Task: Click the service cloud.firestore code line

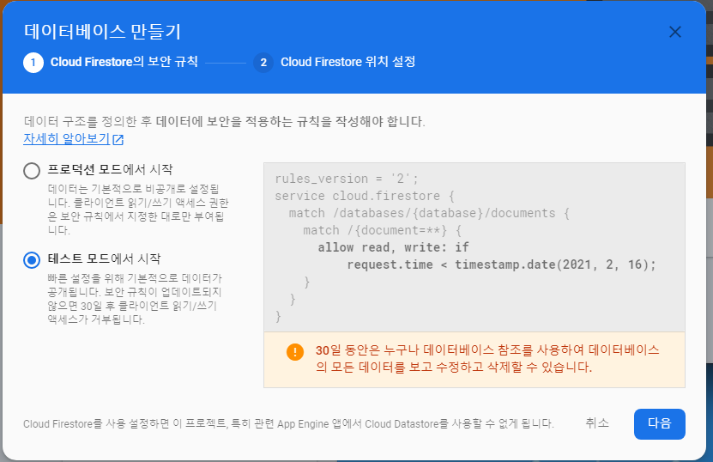Action: coord(365,196)
